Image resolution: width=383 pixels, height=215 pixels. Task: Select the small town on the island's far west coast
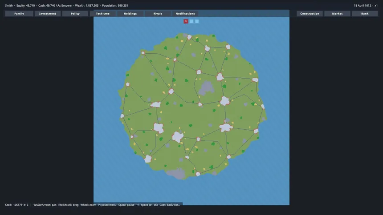point(122,116)
